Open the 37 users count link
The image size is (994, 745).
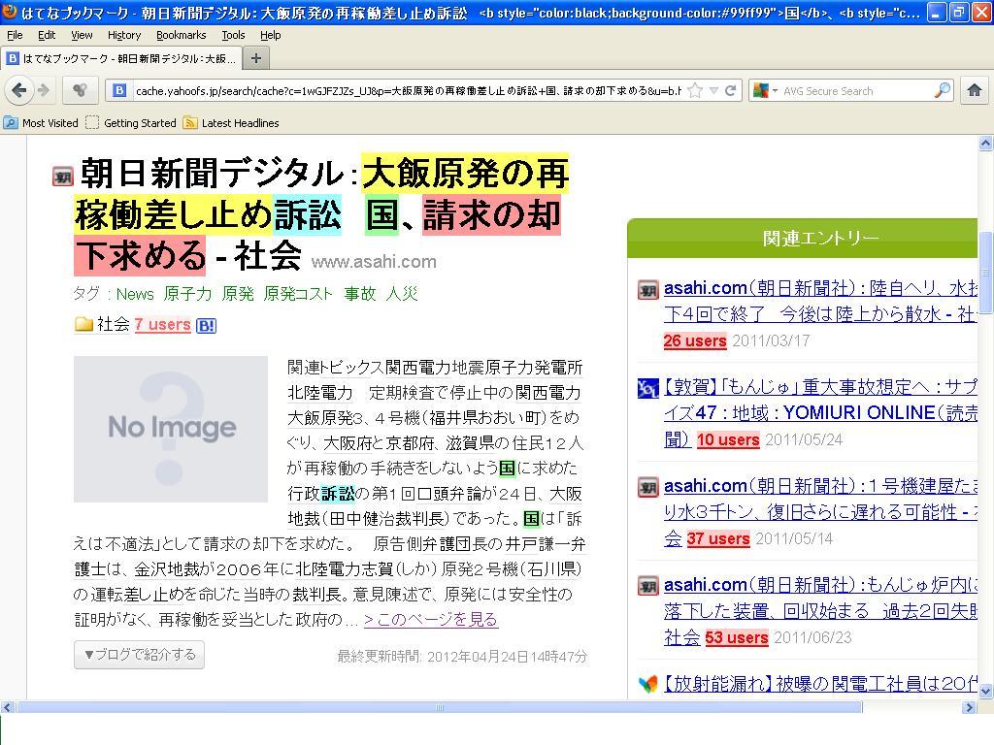pos(718,538)
